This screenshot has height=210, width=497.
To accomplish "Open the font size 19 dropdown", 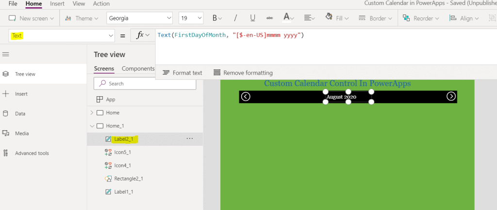I will click(191, 18).
